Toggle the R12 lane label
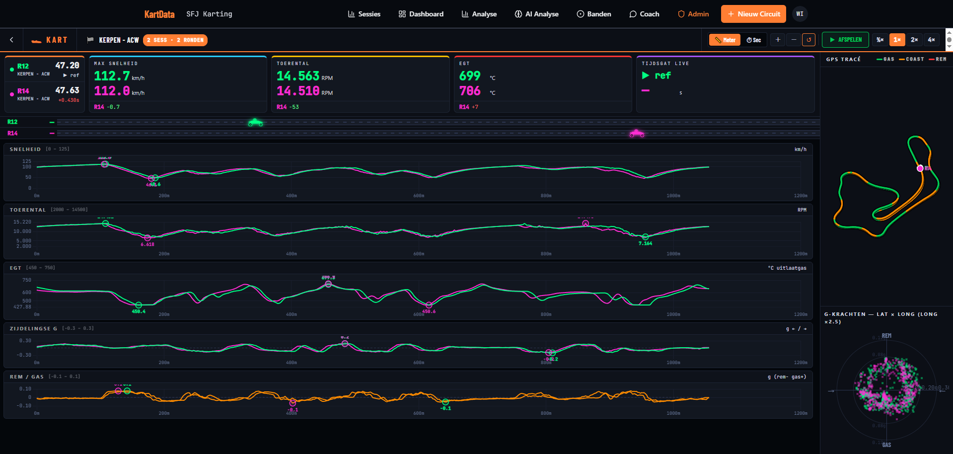This screenshot has height=454, width=953. (12, 122)
